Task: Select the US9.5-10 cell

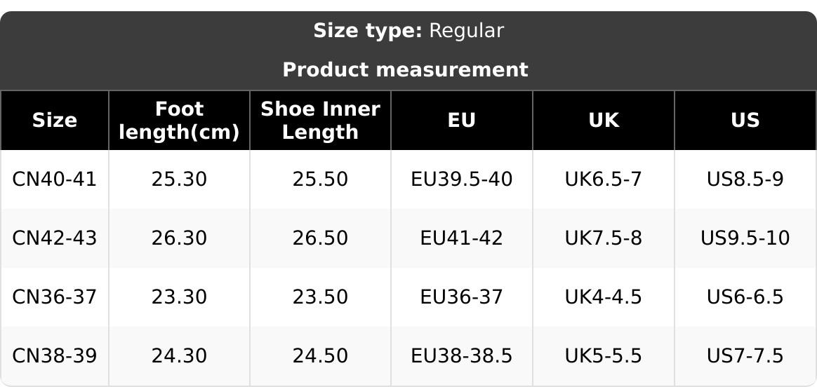Action: pos(745,238)
